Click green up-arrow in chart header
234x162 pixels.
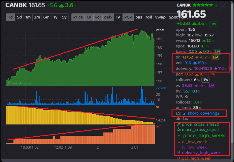(62, 6)
